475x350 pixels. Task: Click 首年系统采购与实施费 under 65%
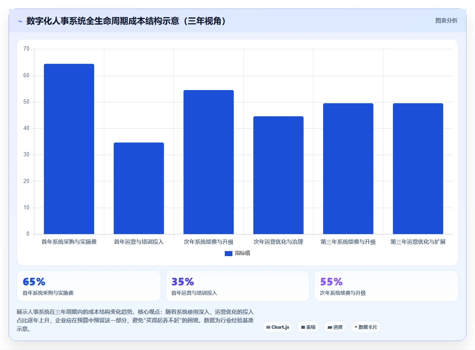point(48,293)
